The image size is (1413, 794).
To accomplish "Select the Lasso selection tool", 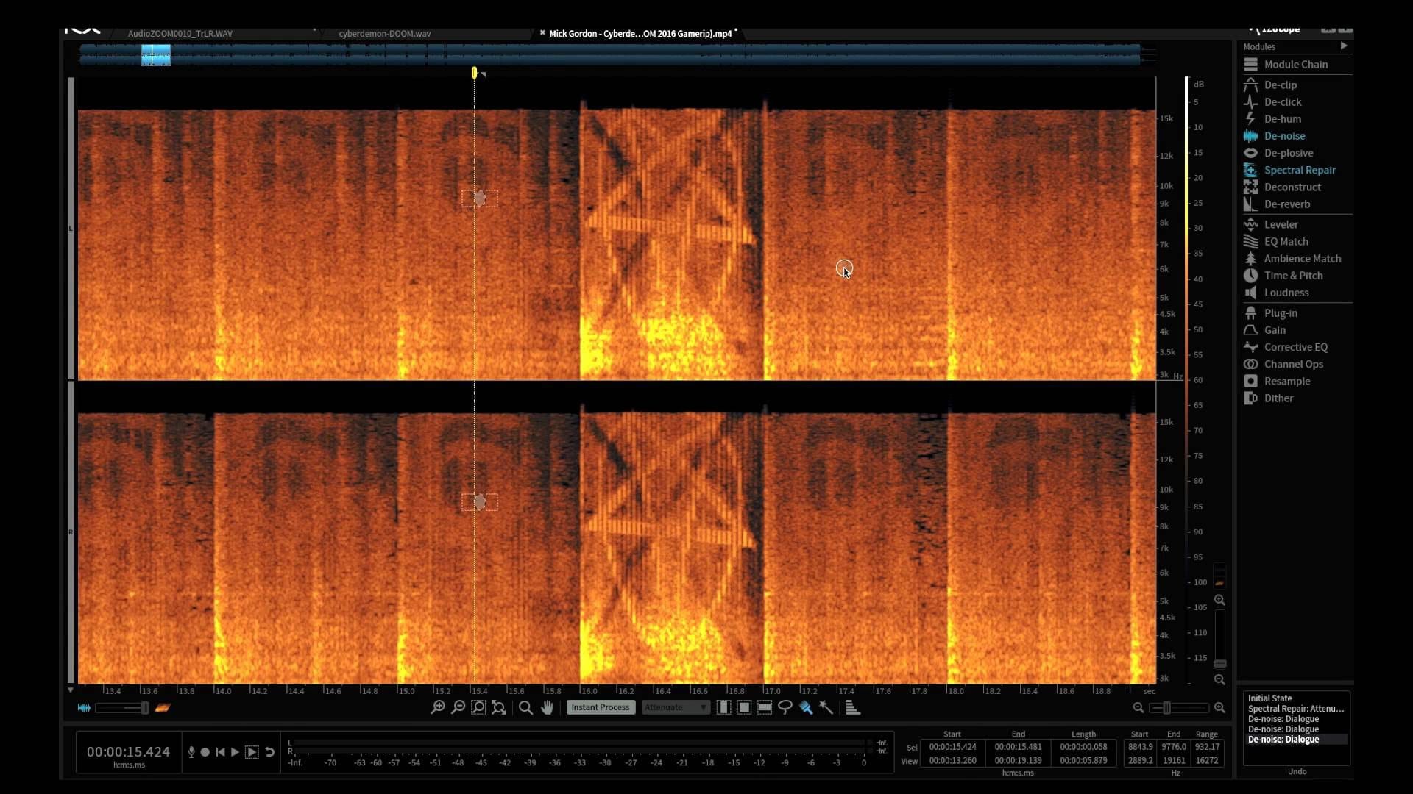I will coord(785,707).
